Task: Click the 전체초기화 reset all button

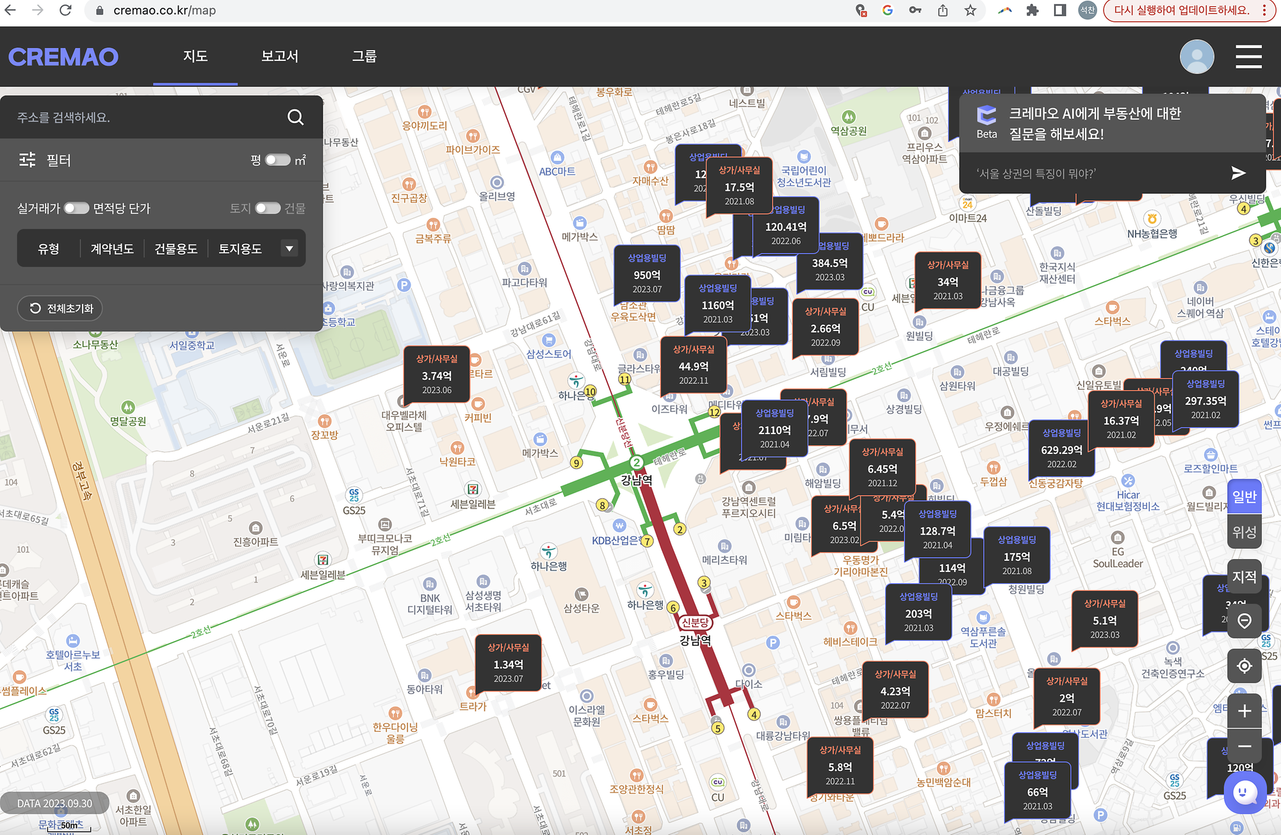Action: pos(60,309)
